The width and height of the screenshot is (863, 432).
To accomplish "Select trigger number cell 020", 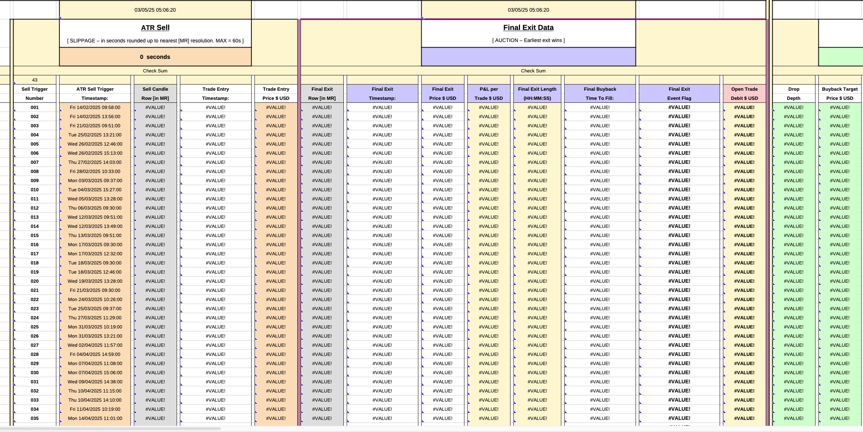I will pos(35,281).
